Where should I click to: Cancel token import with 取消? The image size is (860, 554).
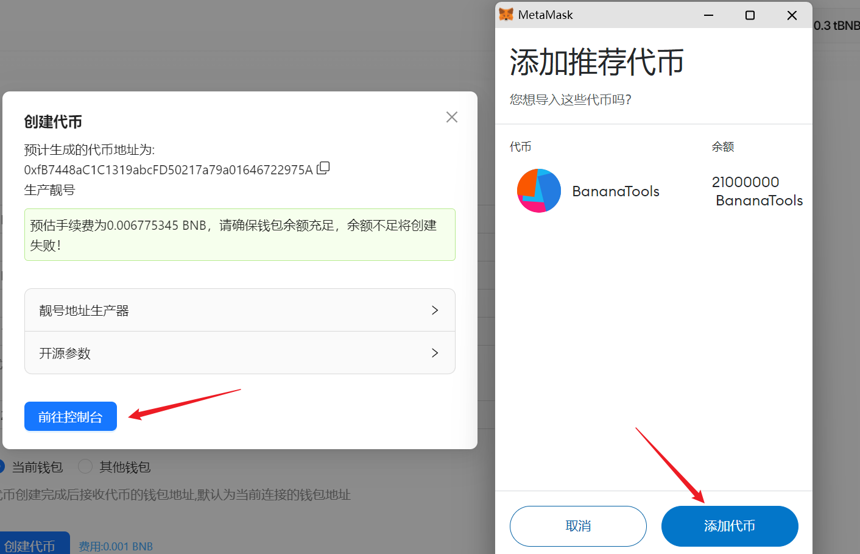(577, 526)
